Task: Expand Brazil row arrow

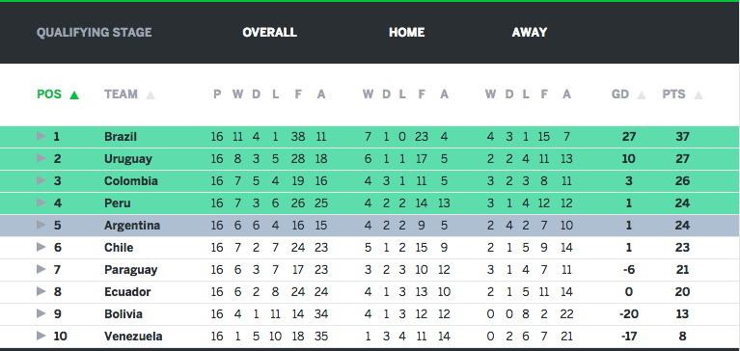Action: tap(41, 136)
